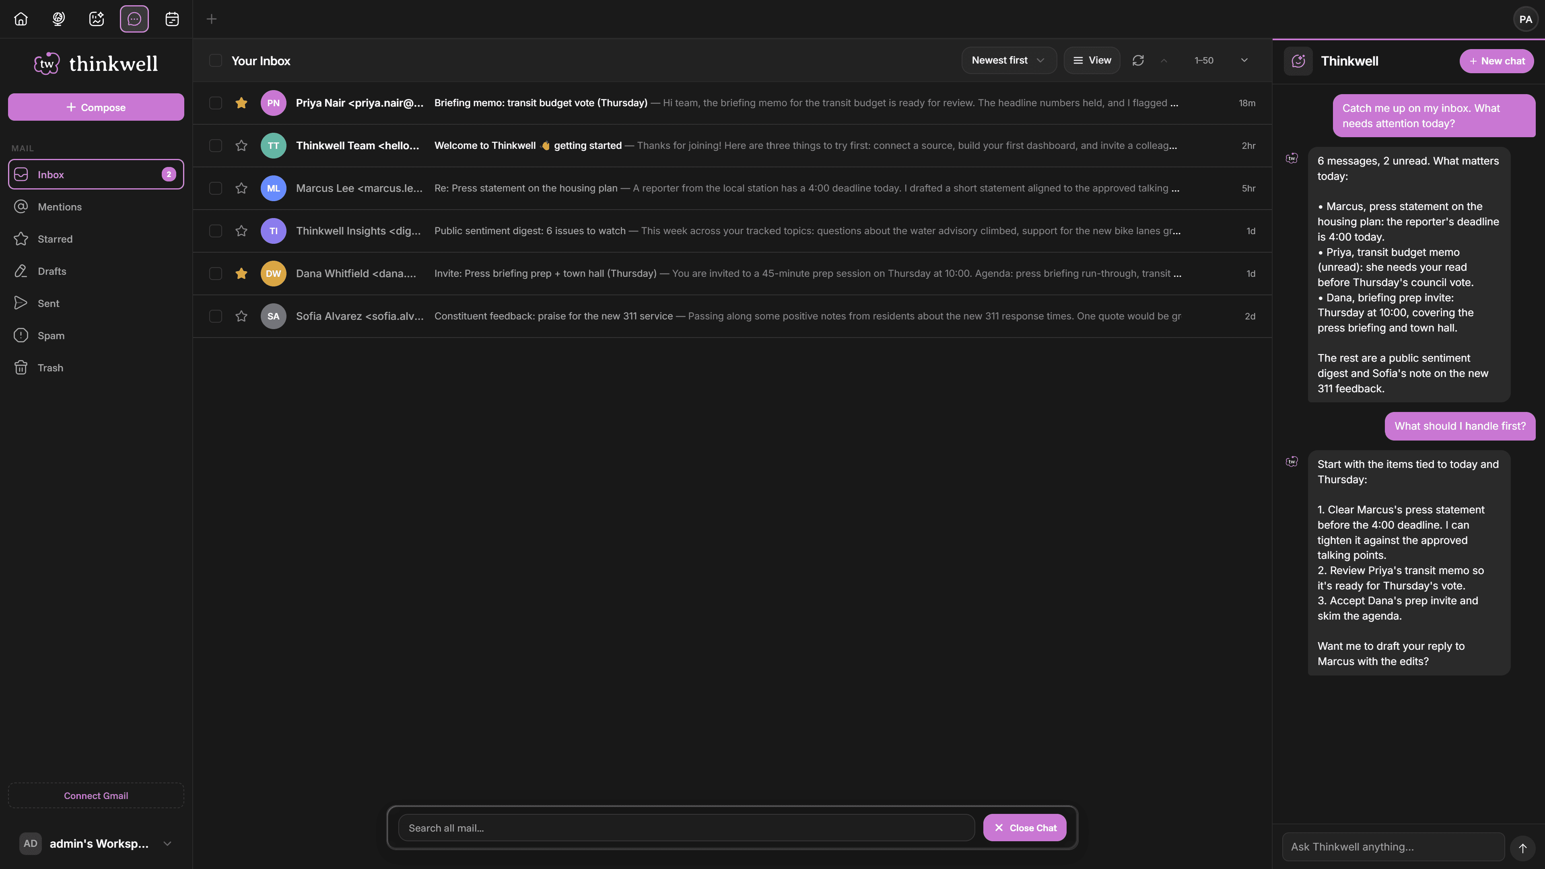Check the Thinkwell Insights message checkbox
The image size is (1545, 869).
(215, 231)
